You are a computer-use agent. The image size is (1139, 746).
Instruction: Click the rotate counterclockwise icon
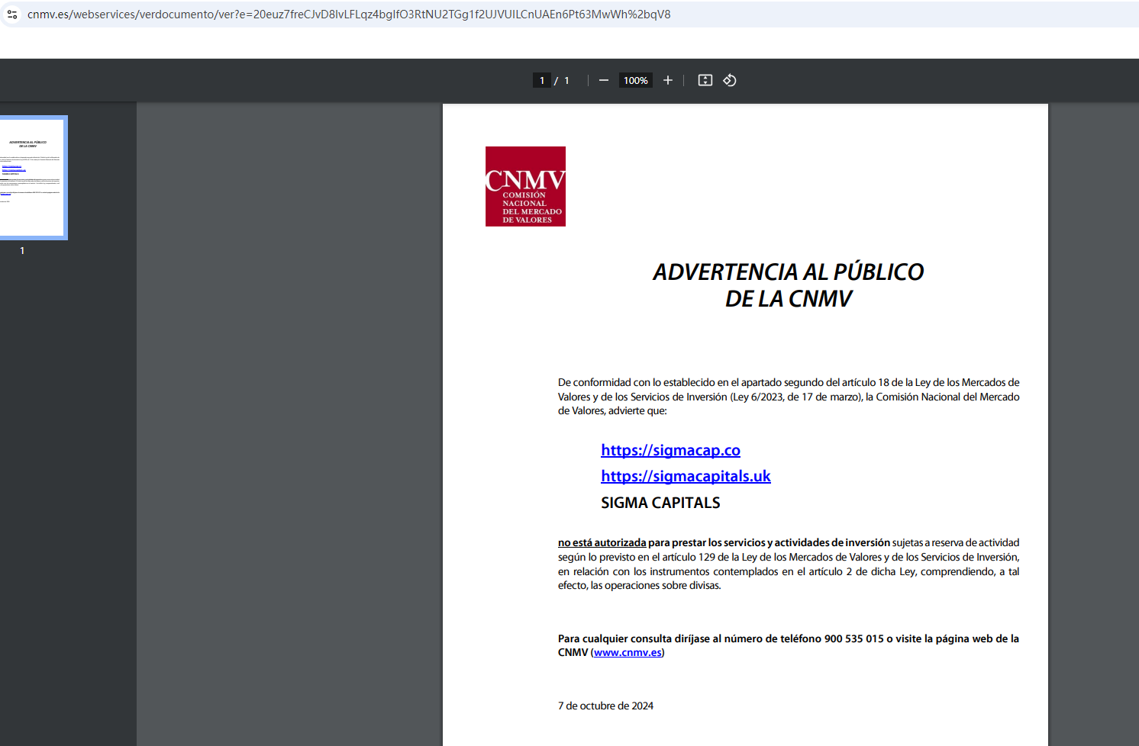coord(730,80)
